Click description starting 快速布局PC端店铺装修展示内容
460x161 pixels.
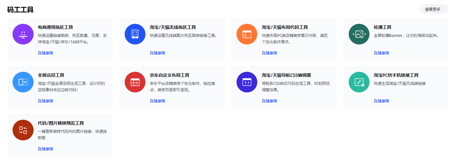click(295, 39)
